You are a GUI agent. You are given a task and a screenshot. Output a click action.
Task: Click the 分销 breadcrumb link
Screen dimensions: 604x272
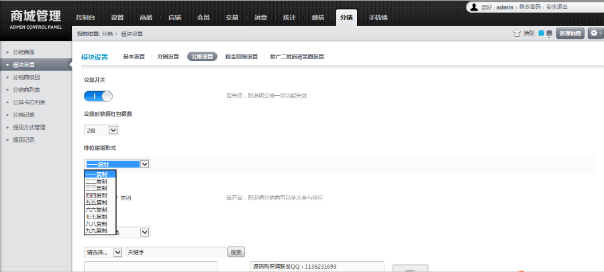(x=107, y=34)
